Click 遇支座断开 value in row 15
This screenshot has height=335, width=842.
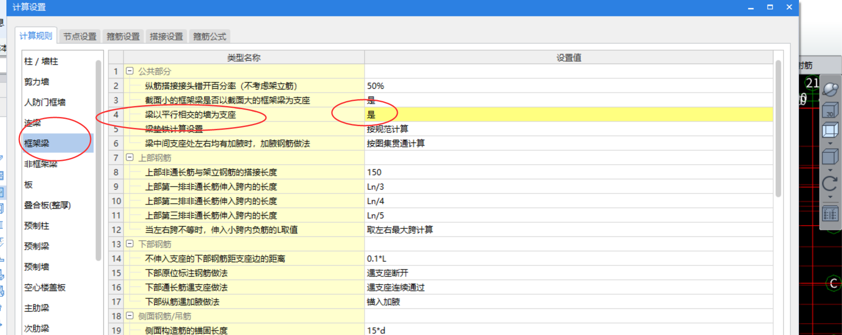(387, 273)
